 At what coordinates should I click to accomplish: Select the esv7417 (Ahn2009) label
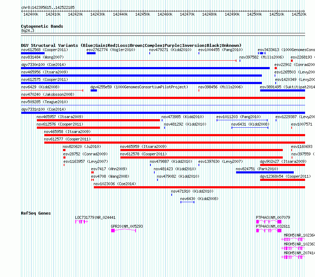pos(109,169)
